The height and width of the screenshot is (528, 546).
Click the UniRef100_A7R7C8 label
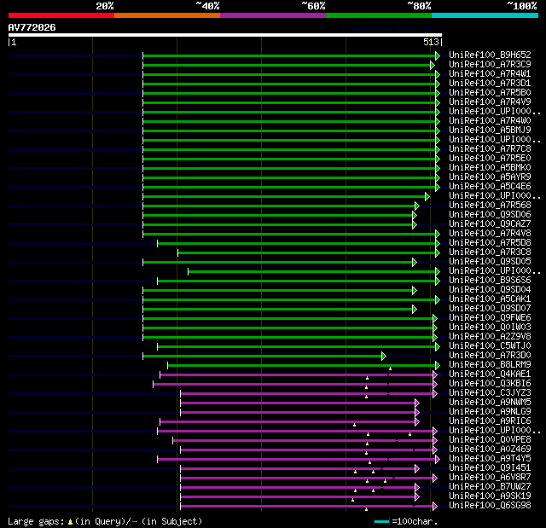(490, 149)
